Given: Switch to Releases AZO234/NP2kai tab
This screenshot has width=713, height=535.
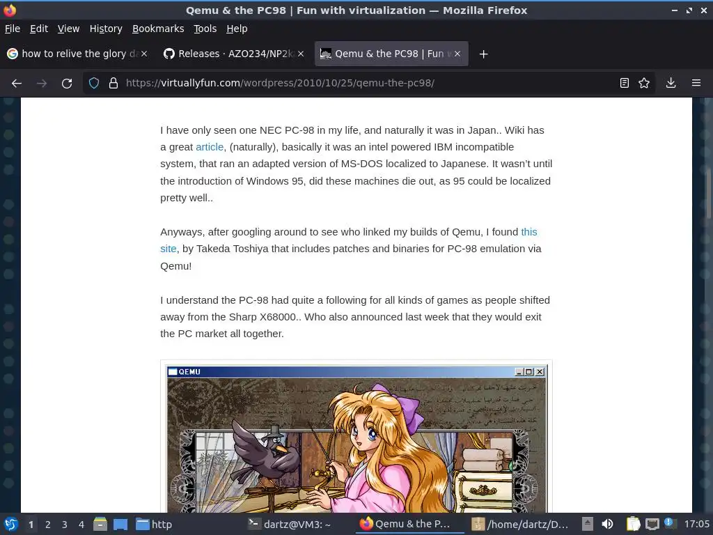Looking at the screenshot, I should coord(230,54).
